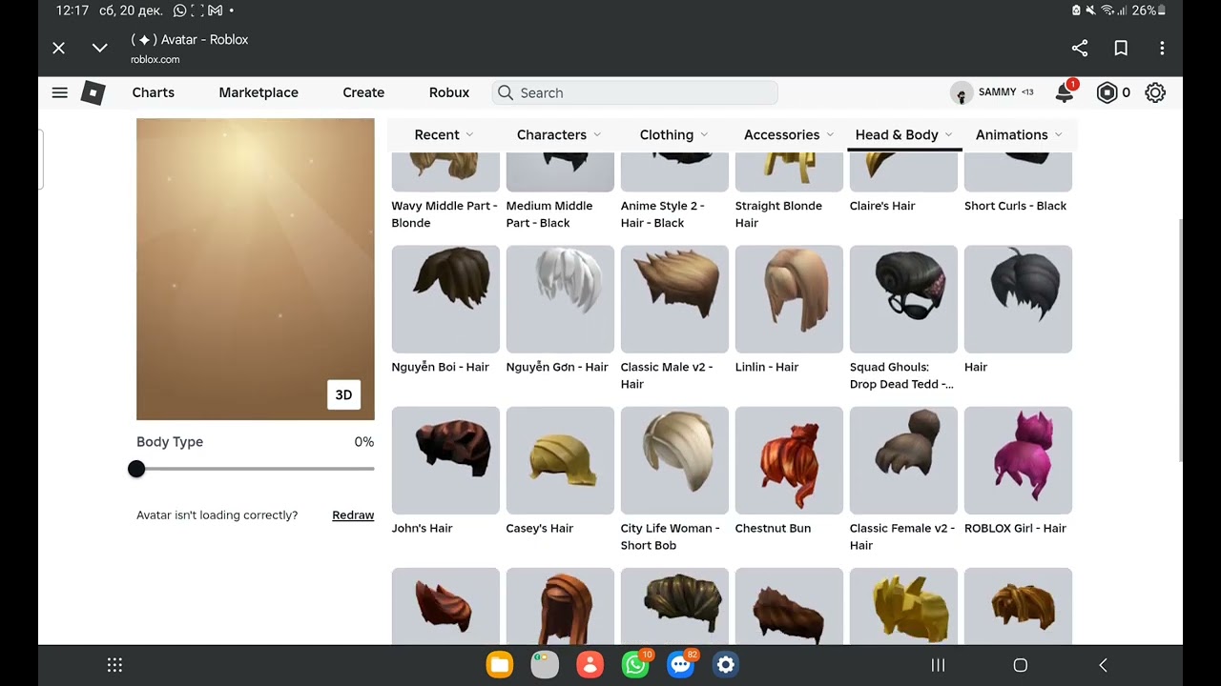Click the Anime Style 2 - Hair label
1221x686 pixels.
[x=663, y=214]
